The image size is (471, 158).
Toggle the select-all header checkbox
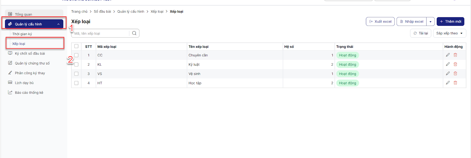point(76,46)
